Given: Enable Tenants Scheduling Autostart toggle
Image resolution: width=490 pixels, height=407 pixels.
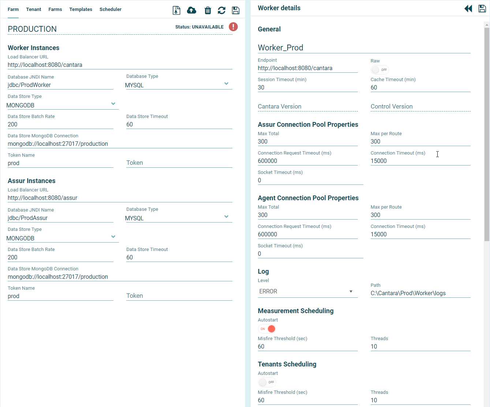Looking at the screenshot, I should click(267, 382).
